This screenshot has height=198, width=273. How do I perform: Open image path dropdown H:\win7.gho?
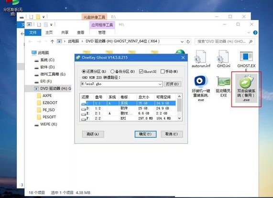160,84
